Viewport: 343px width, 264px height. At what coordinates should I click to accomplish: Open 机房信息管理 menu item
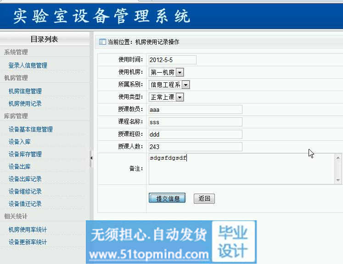tap(25, 91)
